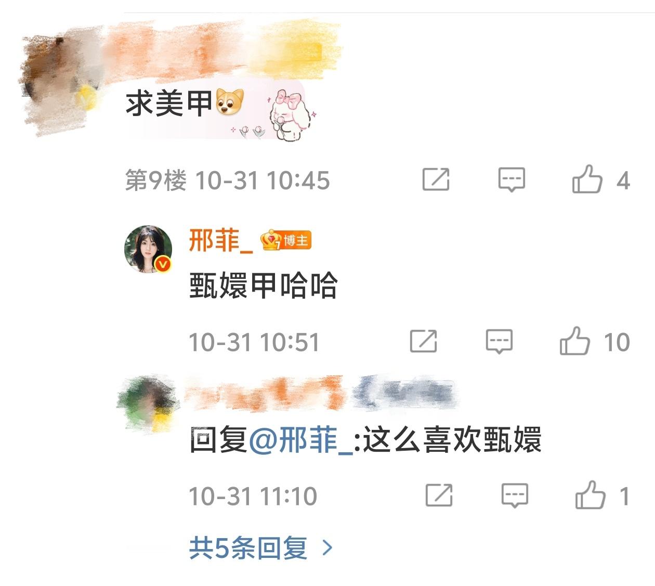Image resolution: width=655 pixels, height=586 pixels.
Task: Tap the 博主 crown badge
Action: pyautogui.click(x=286, y=240)
